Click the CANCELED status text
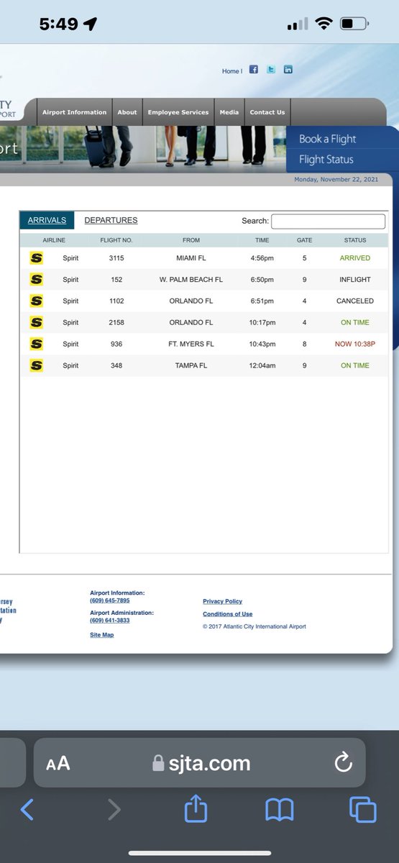Image resolution: width=399 pixels, height=863 pixels. (x=355, y=301)
